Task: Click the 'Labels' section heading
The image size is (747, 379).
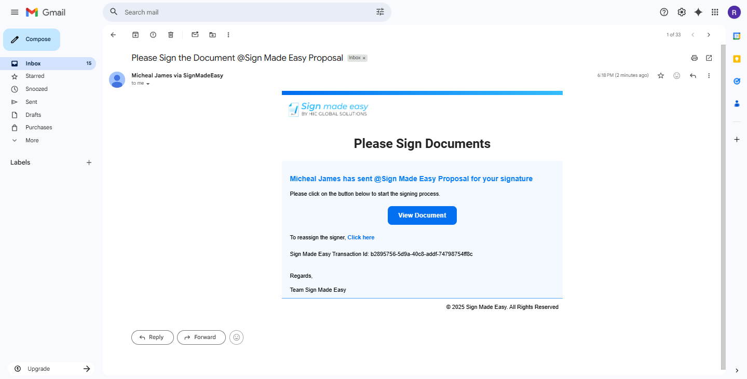Action: point(20,163)
